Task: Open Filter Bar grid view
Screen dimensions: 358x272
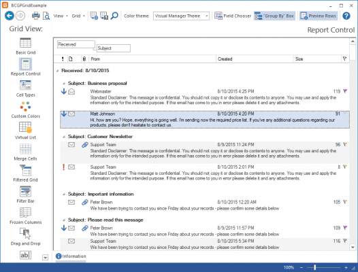Action: (x=26, y=194)
